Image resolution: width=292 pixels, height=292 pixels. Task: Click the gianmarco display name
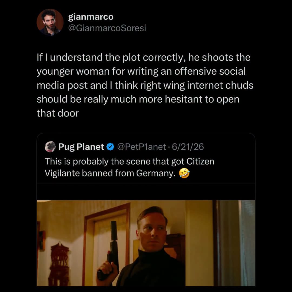(91, 17)
